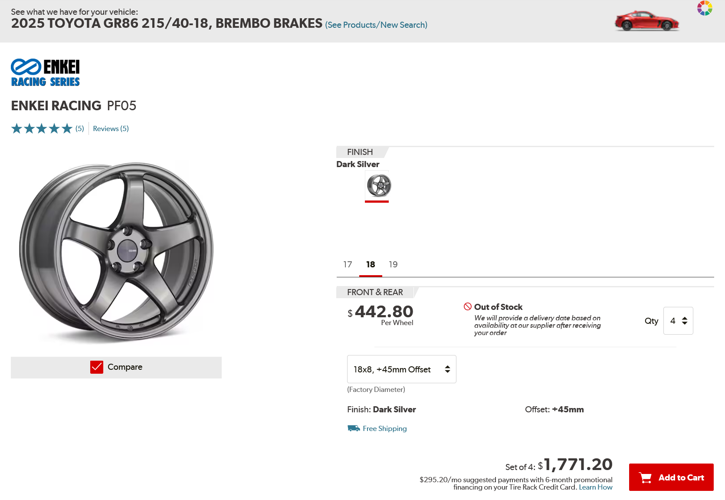Viewport: 725px width, 500px height.
Task: Click the Finish: Dark Silver specification text
Action: point(381,409)
